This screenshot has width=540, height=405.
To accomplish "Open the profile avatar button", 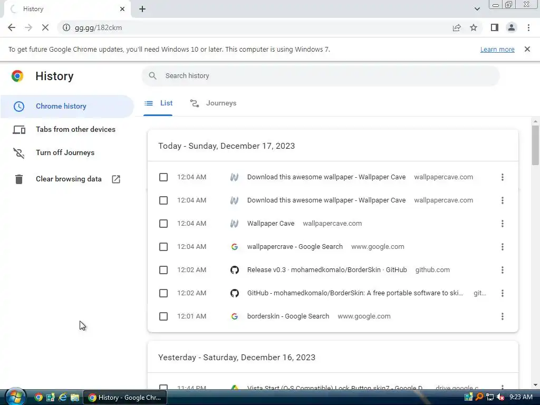I will tap(512, 27).
